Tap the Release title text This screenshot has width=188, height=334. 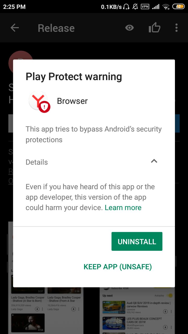(56, 28)
